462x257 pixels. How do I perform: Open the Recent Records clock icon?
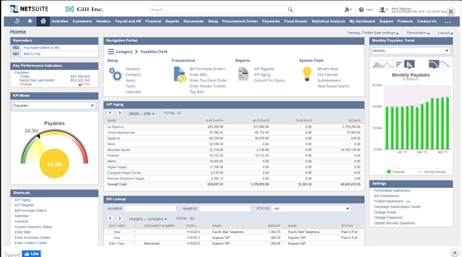click(x=17, y=21)
